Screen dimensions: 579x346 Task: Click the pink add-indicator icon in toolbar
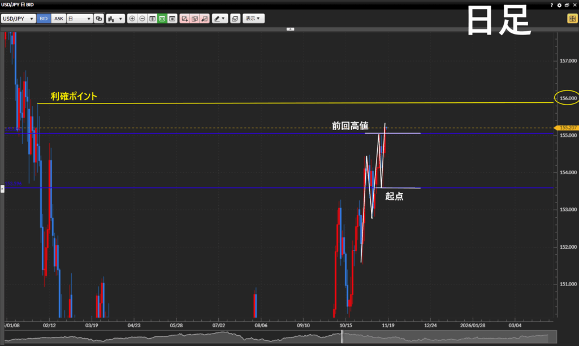[x=184, y=19]
